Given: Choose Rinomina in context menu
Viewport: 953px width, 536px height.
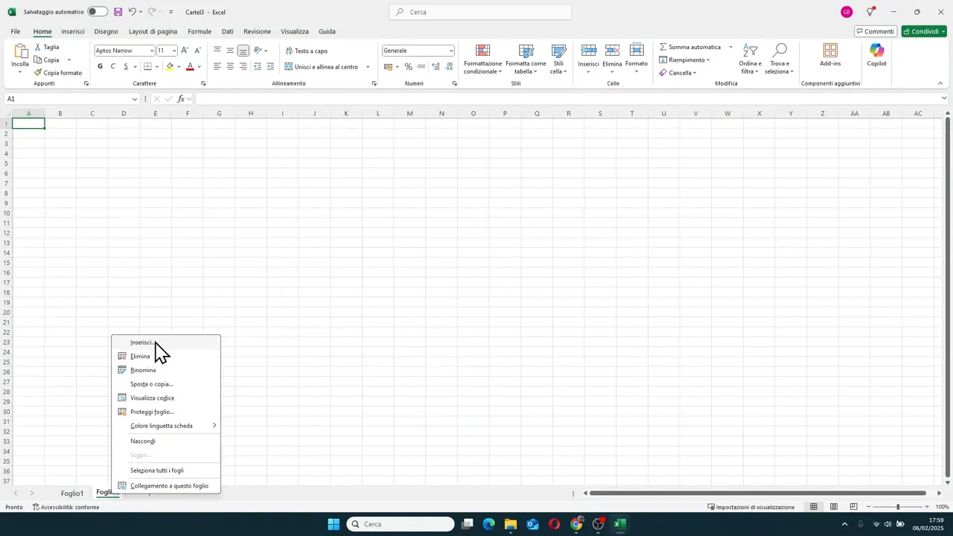Looking at the screenshot, I should pyautogui.click(x=166, y=370).
